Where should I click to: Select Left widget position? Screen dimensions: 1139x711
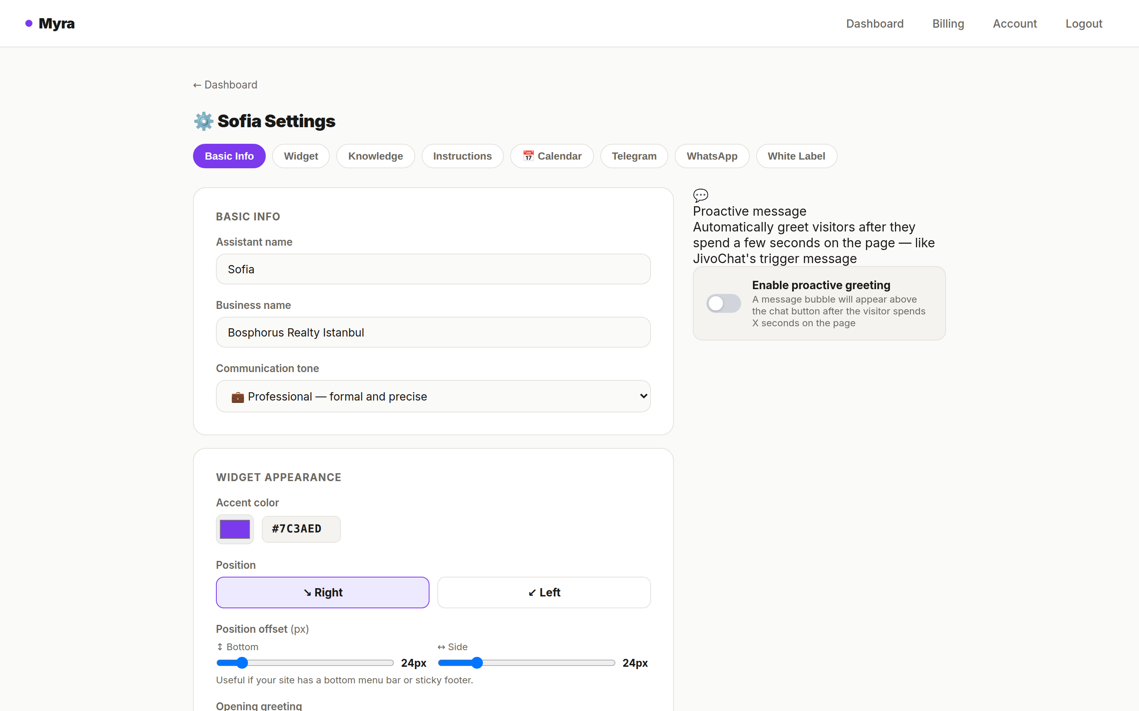[544, 592]
